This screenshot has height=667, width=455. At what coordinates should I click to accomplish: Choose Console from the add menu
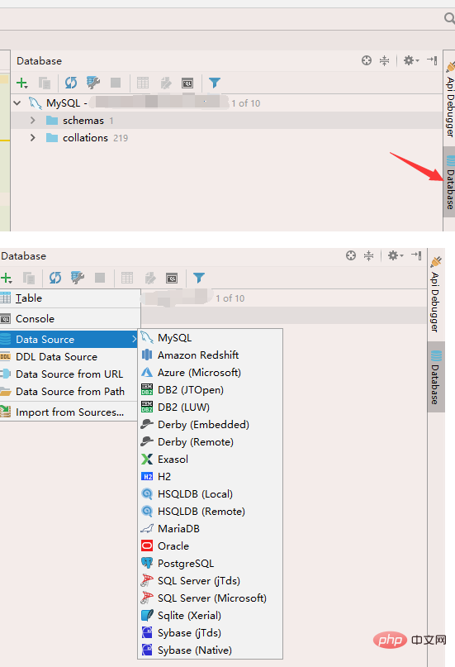click(x=70, y=318)
